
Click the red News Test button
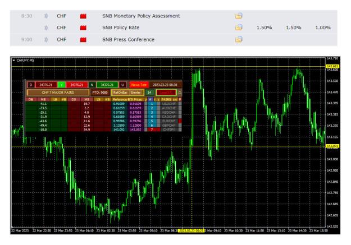click(x=139, y=85)
